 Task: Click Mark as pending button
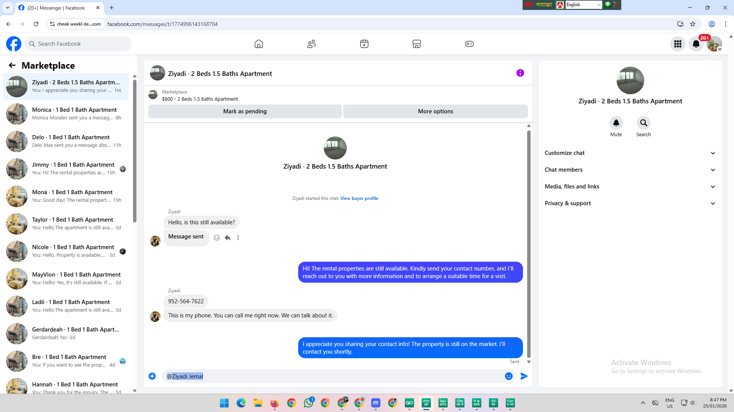click(245, 111)
